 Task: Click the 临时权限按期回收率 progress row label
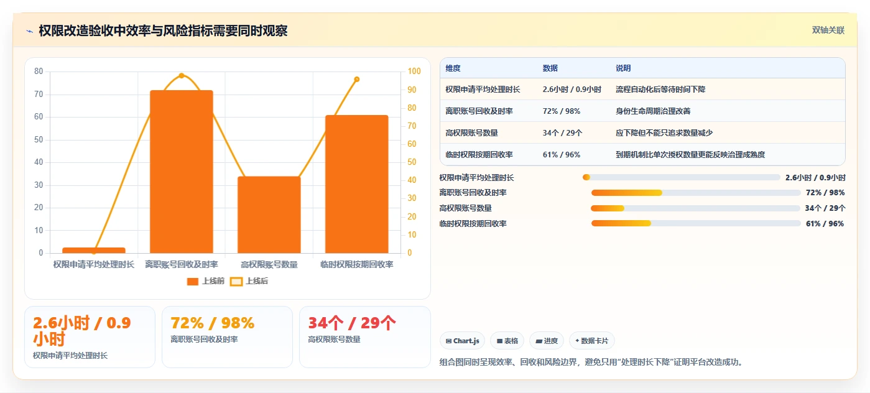[473, 224]
